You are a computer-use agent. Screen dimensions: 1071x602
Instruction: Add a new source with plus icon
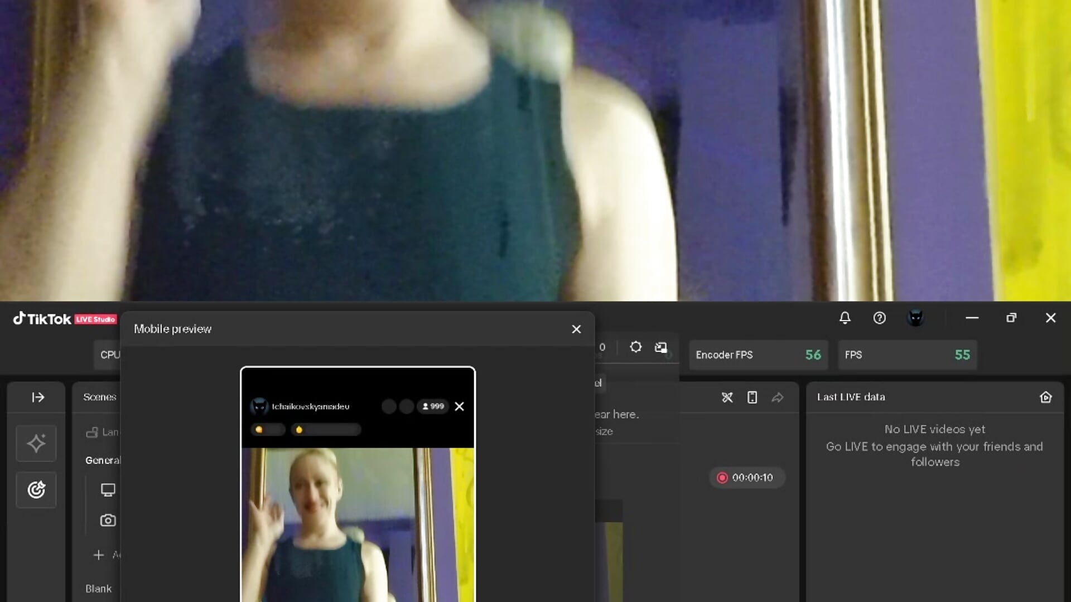coord(99,555)
